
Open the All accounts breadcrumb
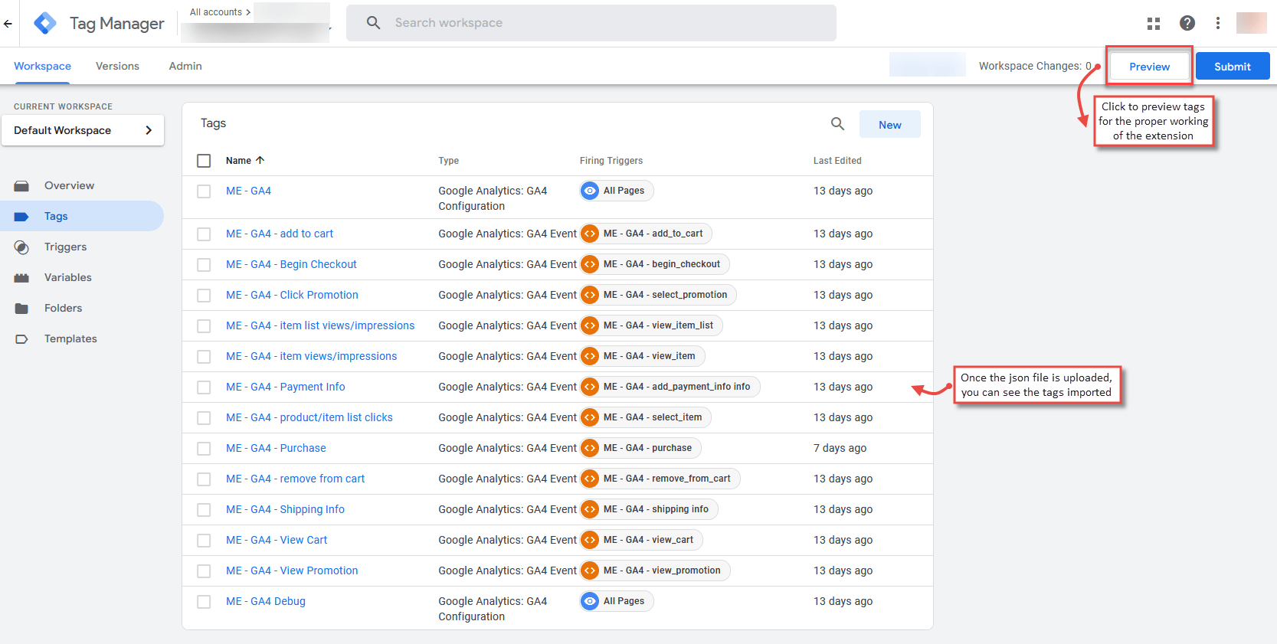tap(220, 12)
